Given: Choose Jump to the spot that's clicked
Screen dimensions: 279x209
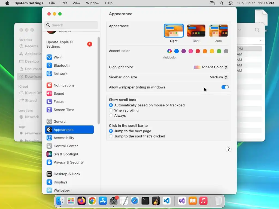Looking at the screenshot, I should [111, 136].
